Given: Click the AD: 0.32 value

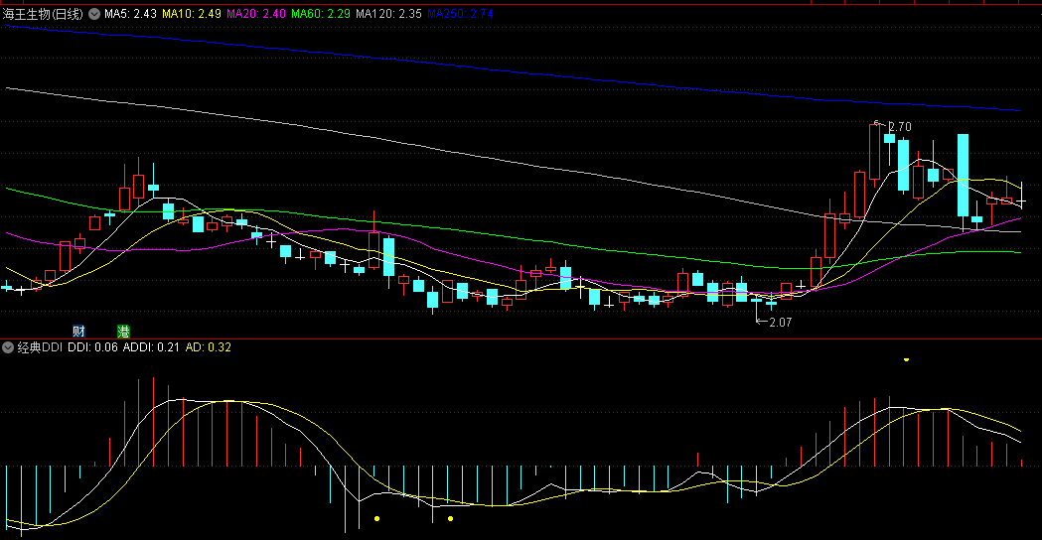Looking at the screenshot, I should point(208,347).
